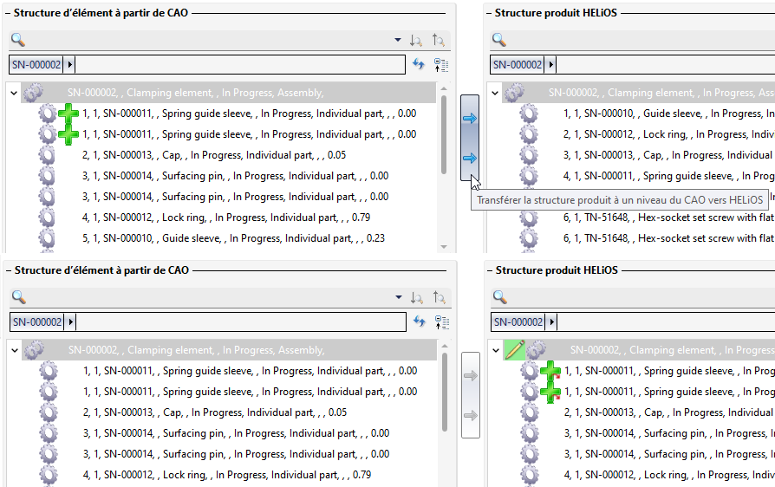
Task: Select '4, 1, SN-000012, Lock ring' row, lower CAO
Action: coord(227,475)
